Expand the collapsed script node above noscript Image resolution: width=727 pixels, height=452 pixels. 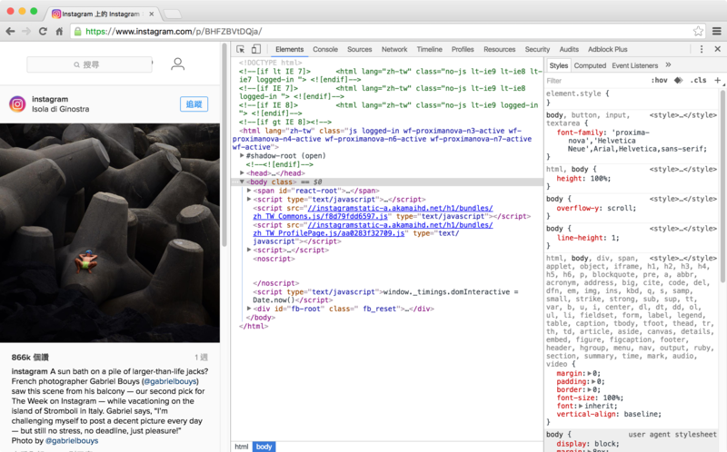coord(249,250)
